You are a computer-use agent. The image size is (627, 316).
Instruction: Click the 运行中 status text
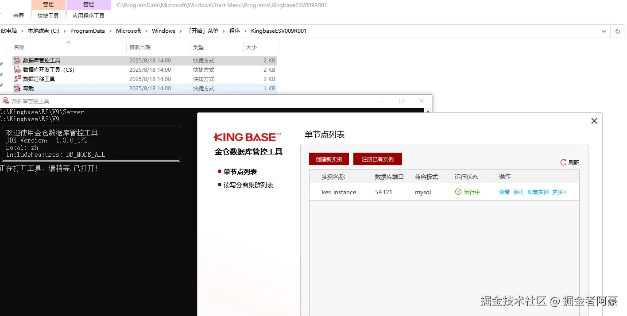point(472,192)
